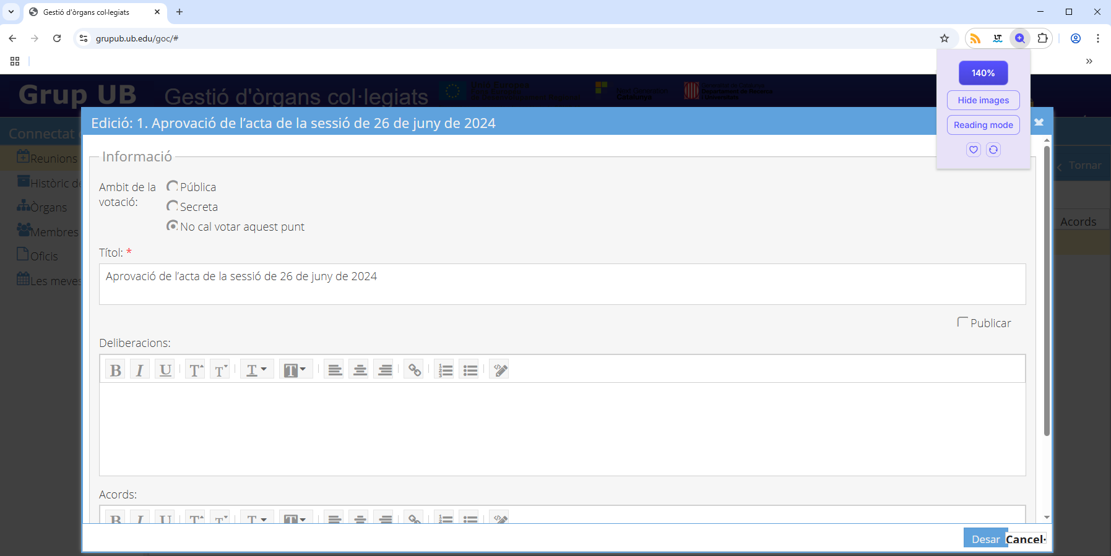
Task: Toggle bold in the Deliberacions editor toolbar
Action: tap(115, 370)
